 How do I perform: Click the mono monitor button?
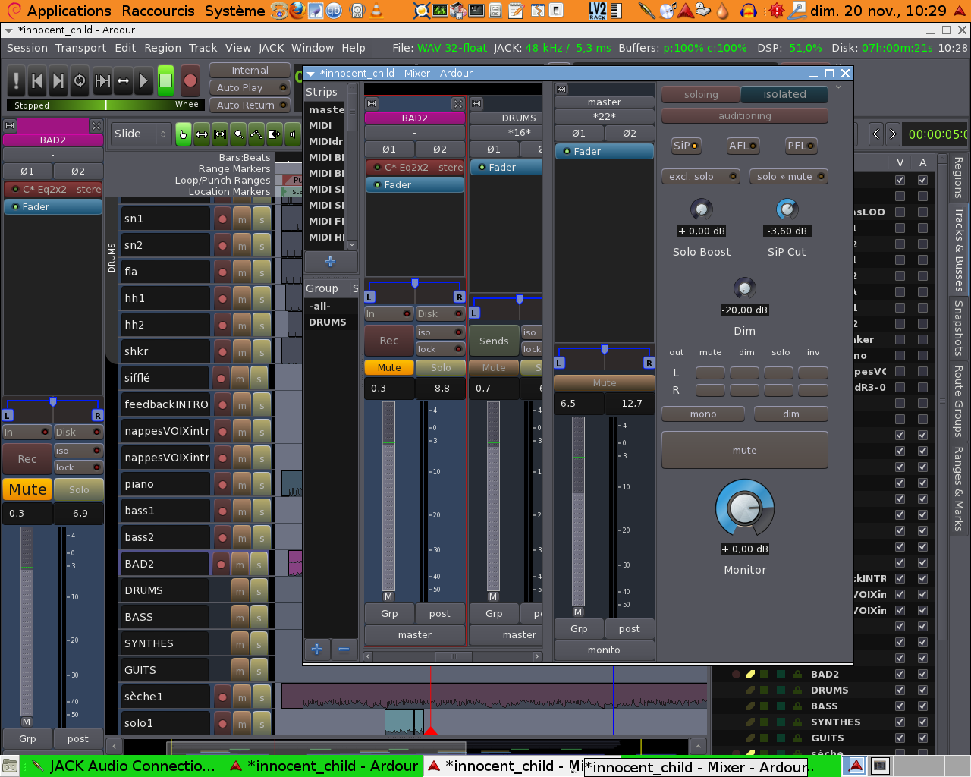pos(703,414)
